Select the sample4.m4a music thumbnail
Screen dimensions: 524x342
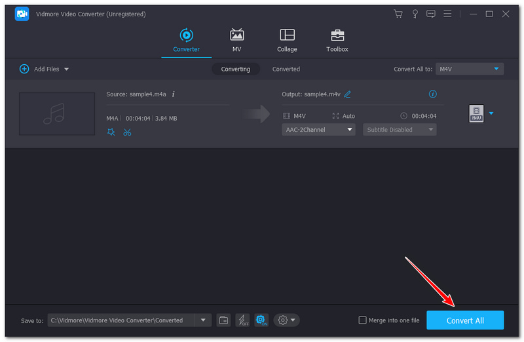point(57,113)
